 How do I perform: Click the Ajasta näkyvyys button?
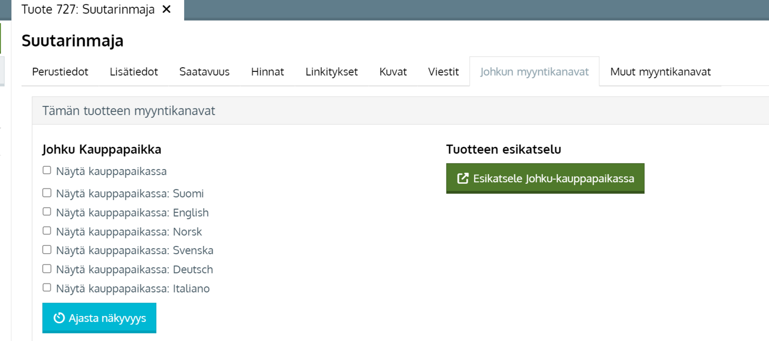click(99, 318)
